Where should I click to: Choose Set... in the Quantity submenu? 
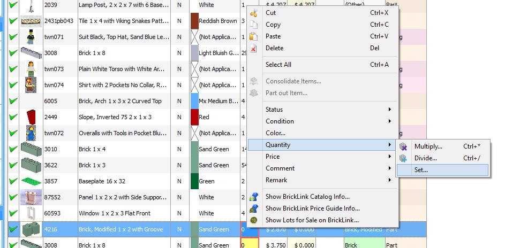[443, 170]
